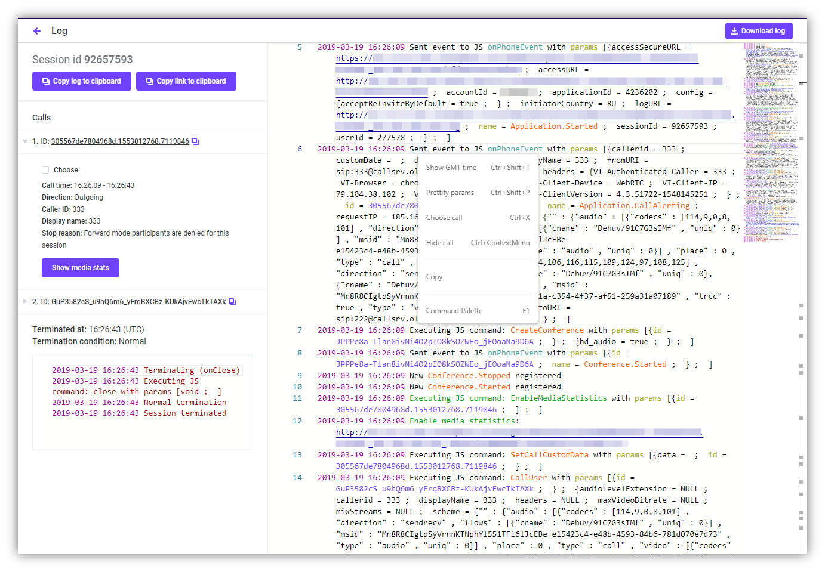Screen dimensions: 825x572
Task: Click the 'Session terminated' log entry
Action: [x=139, y=413]
